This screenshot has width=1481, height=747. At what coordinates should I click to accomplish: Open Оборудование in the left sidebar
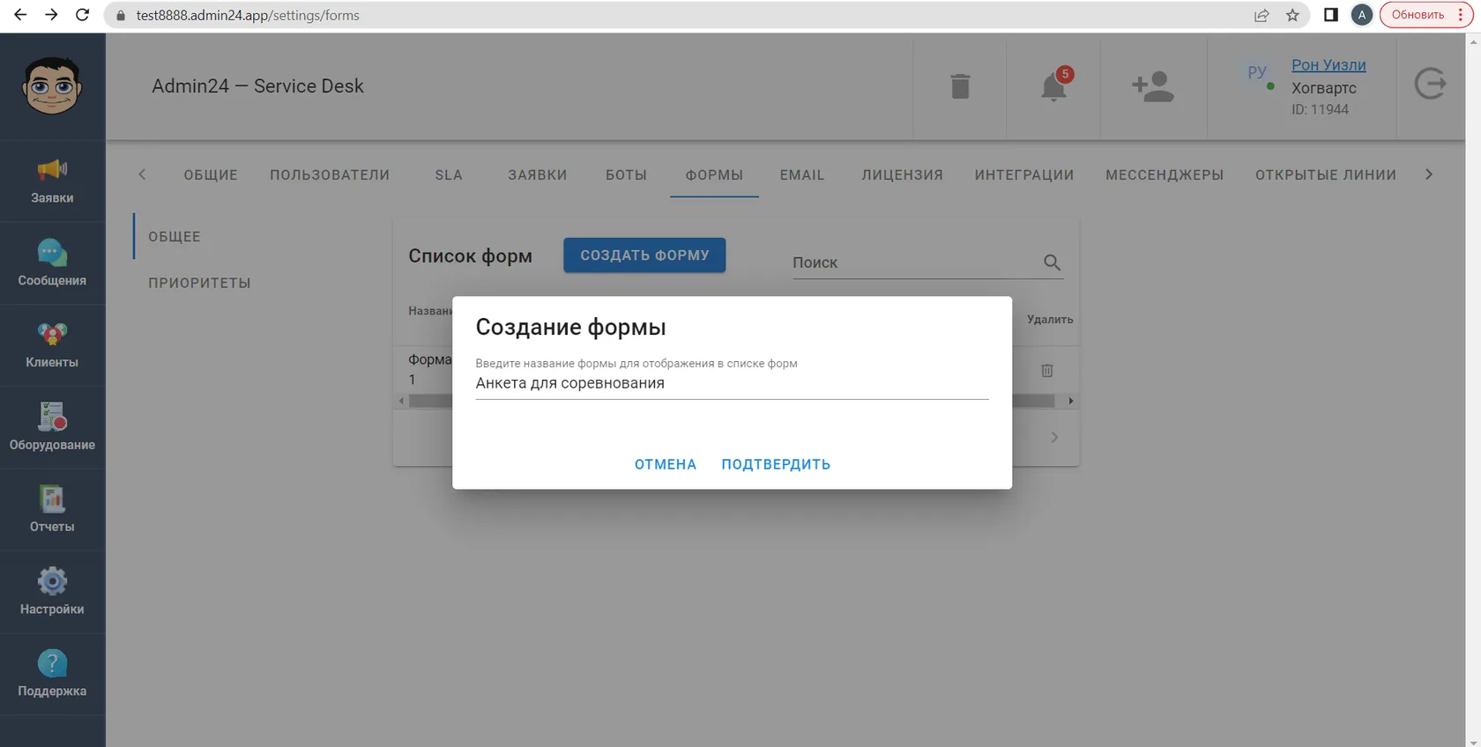[52, 428]
